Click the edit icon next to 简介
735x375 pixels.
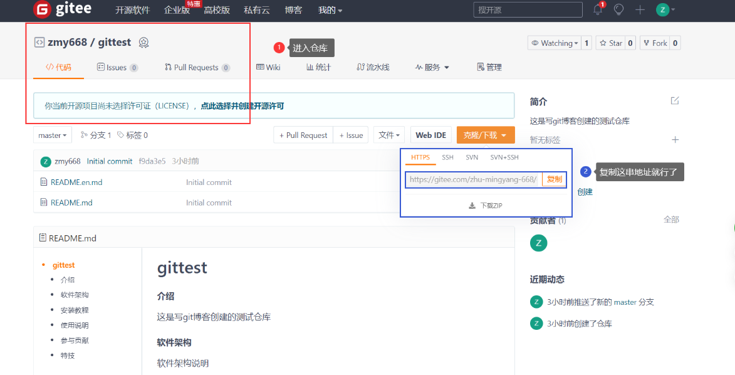675,100
